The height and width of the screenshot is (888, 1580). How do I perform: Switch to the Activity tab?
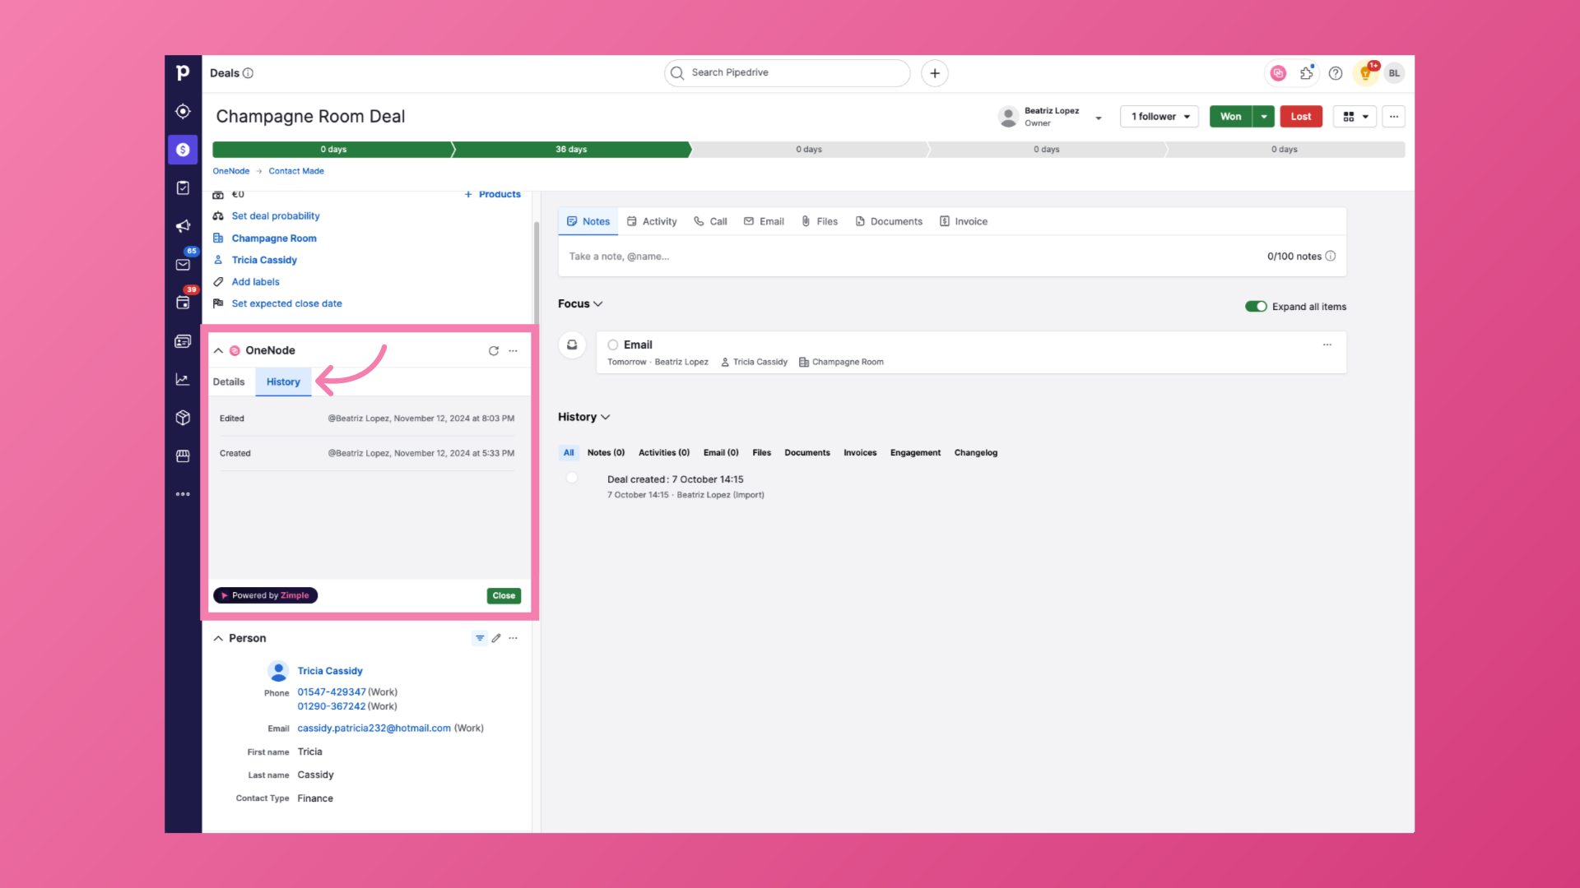point(652,222)
